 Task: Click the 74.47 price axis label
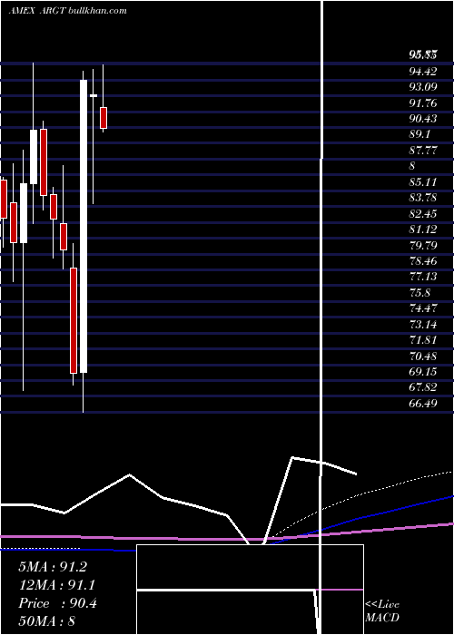click(x=423, y=308)
